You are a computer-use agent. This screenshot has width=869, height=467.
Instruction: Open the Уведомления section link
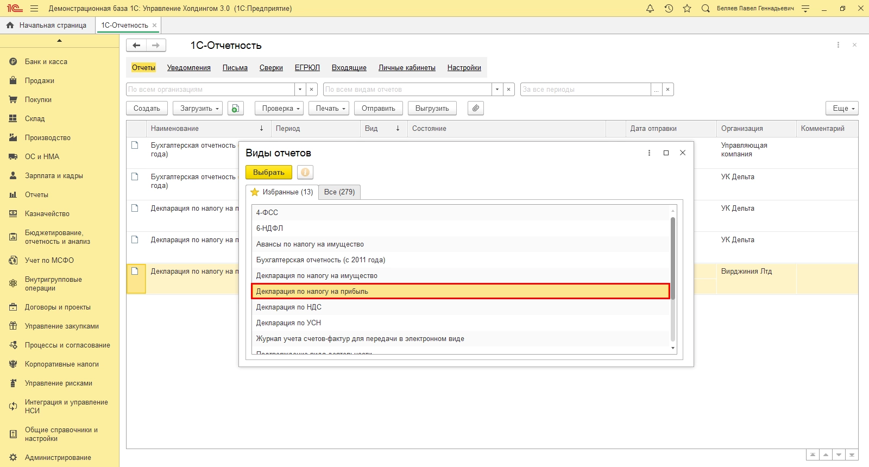tap(188, 67)
